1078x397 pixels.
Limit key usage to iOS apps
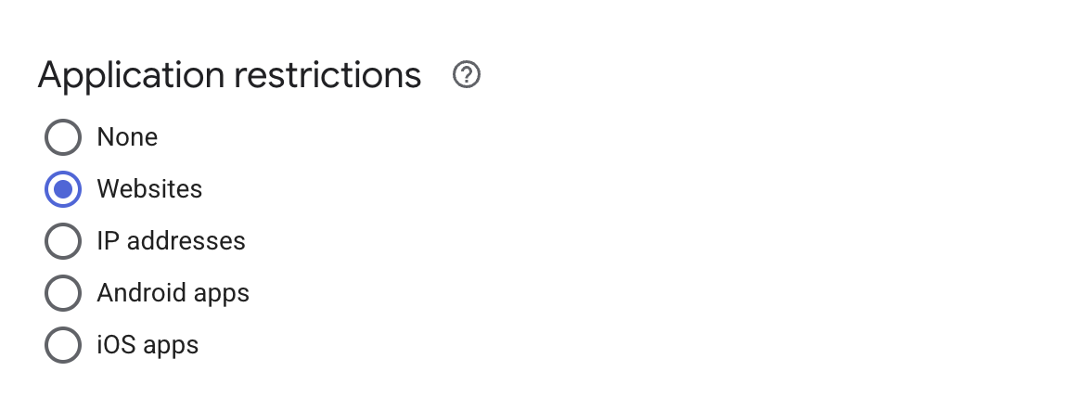(x=62, y=346)
